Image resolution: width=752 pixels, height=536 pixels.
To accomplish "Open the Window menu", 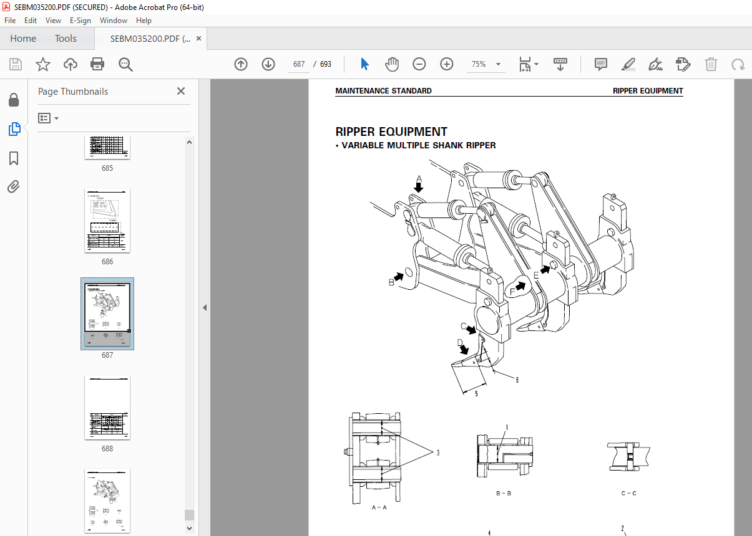I will coord(114,21).
